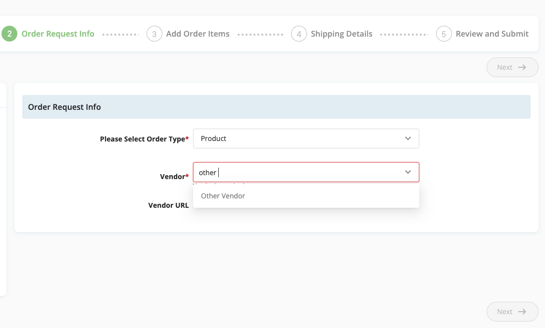Click the top Next button

[x=512, y=67]
